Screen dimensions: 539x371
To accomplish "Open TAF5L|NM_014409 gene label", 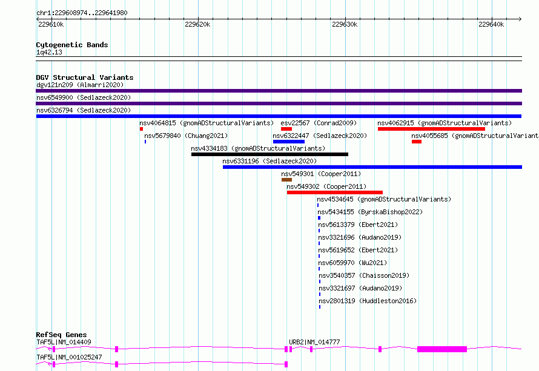I will click(64, 342).
